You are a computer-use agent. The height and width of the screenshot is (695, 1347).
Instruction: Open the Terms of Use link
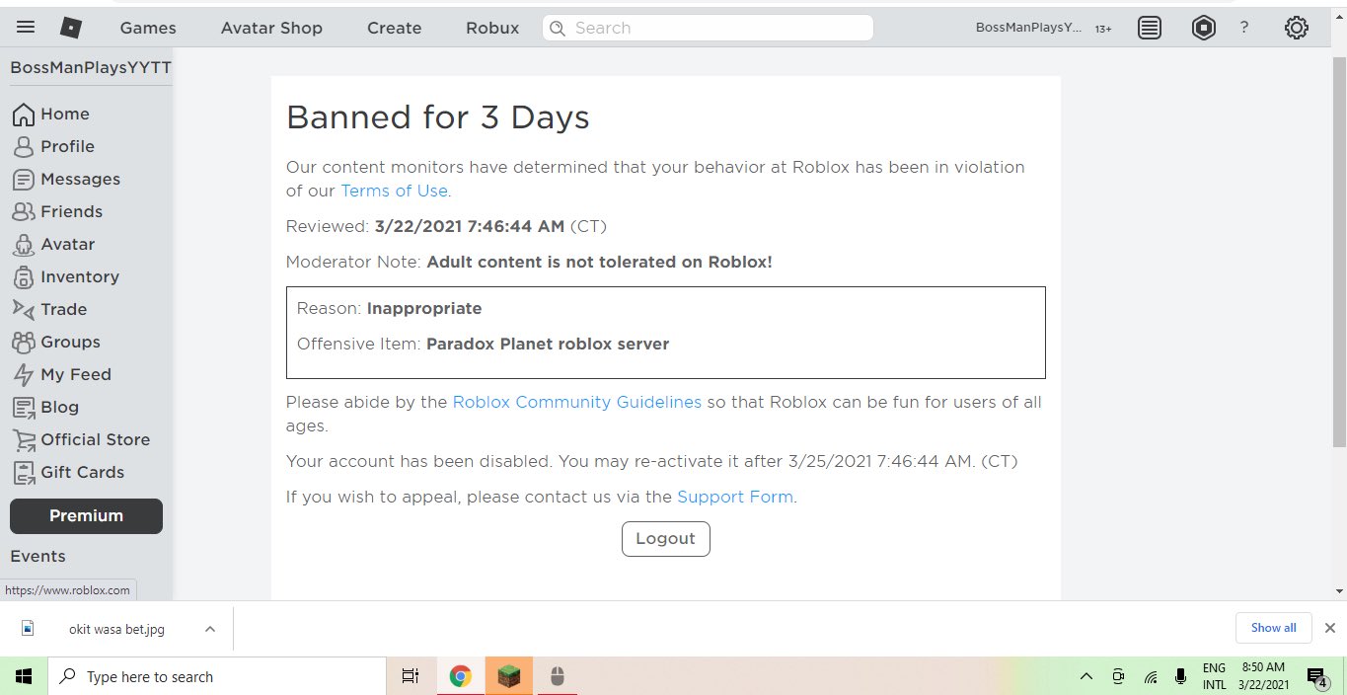[394, 191]
